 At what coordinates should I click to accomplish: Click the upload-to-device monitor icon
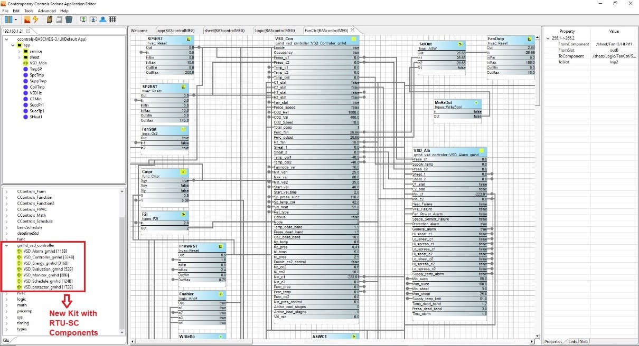83,20
